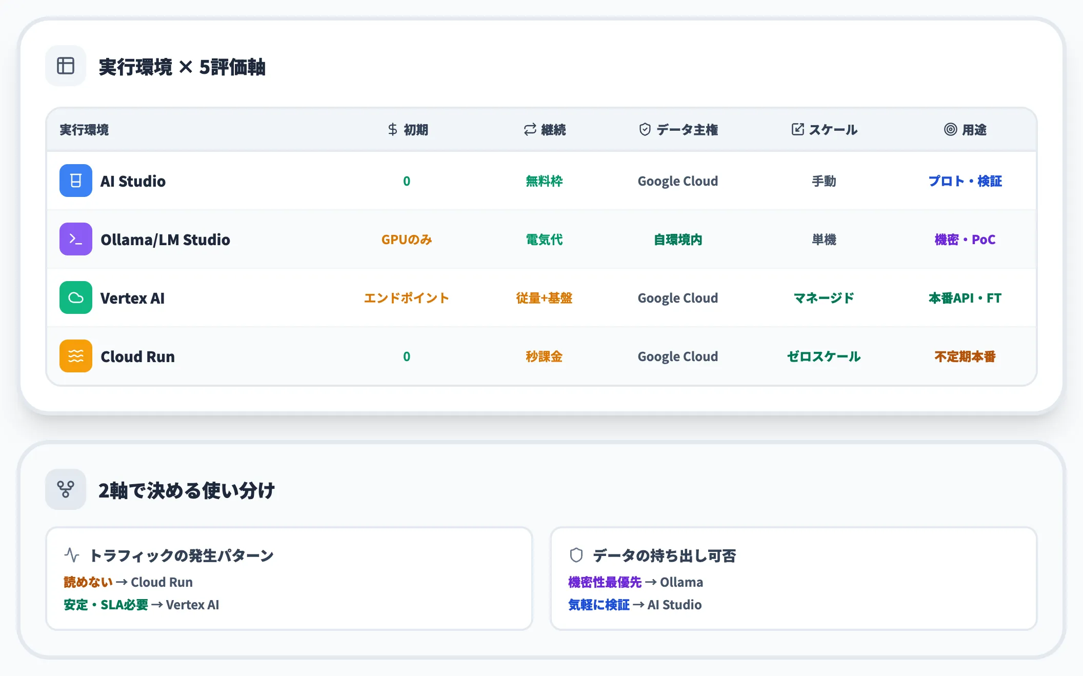
Task: Click the 初期 value 0 in Cloud Run row
Action: (407, 356)
